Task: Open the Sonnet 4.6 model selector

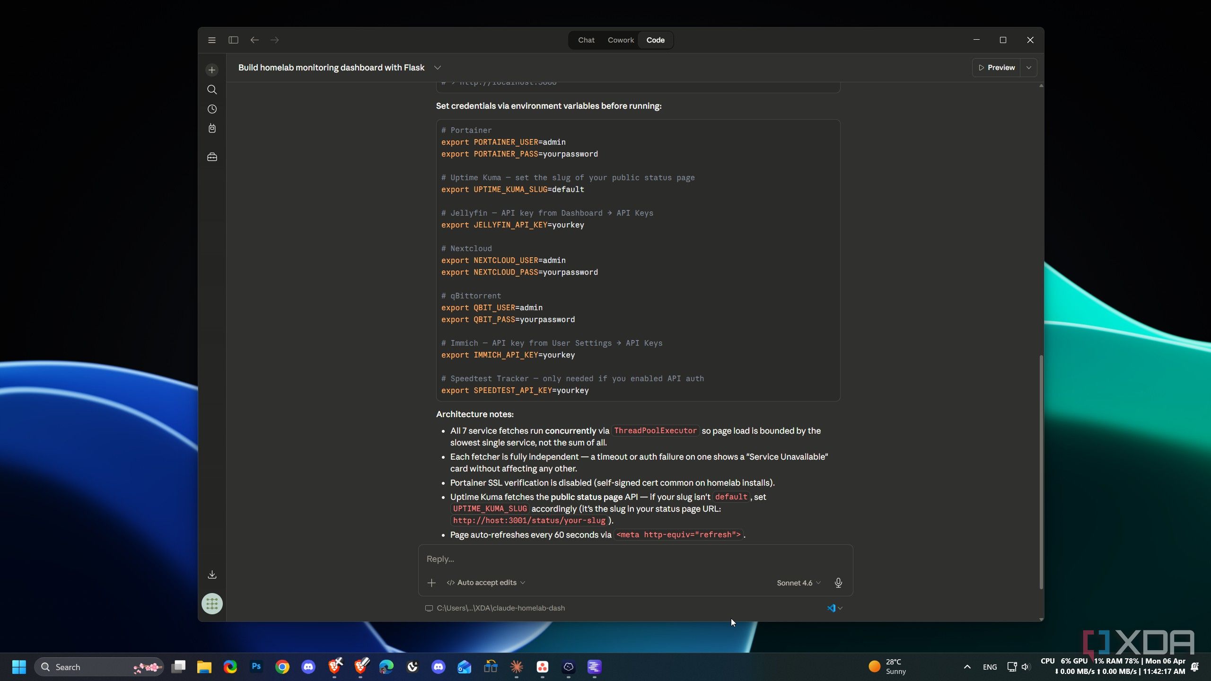Action: [x=799, y=583]
